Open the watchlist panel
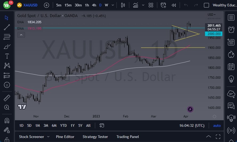Viewport: 237px width, 142px height. pyautogui.click(x=231, y=18)
